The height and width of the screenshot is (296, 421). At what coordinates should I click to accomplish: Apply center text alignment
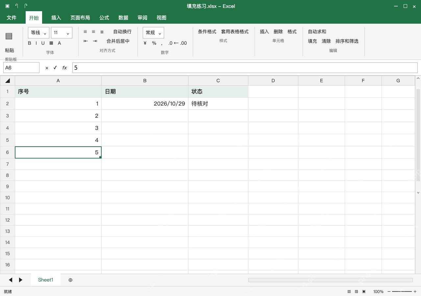(93, 32)
